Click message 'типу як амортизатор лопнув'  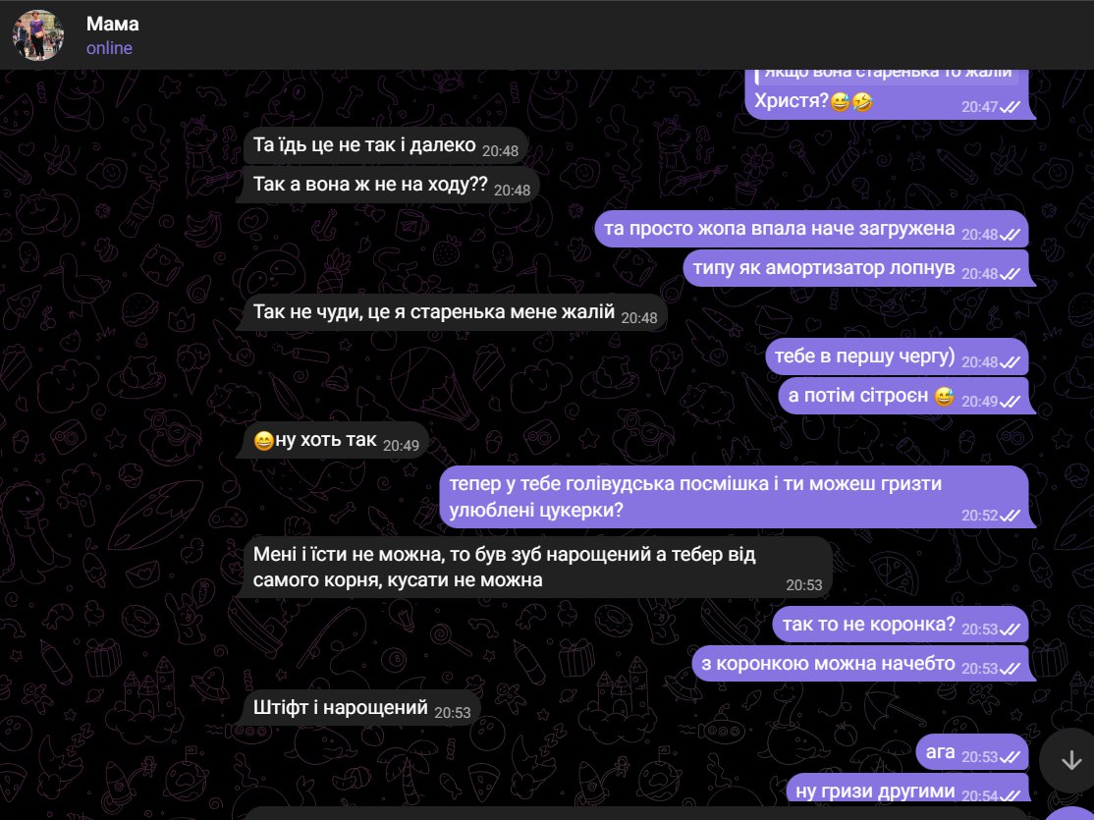(x=855, y=268)
